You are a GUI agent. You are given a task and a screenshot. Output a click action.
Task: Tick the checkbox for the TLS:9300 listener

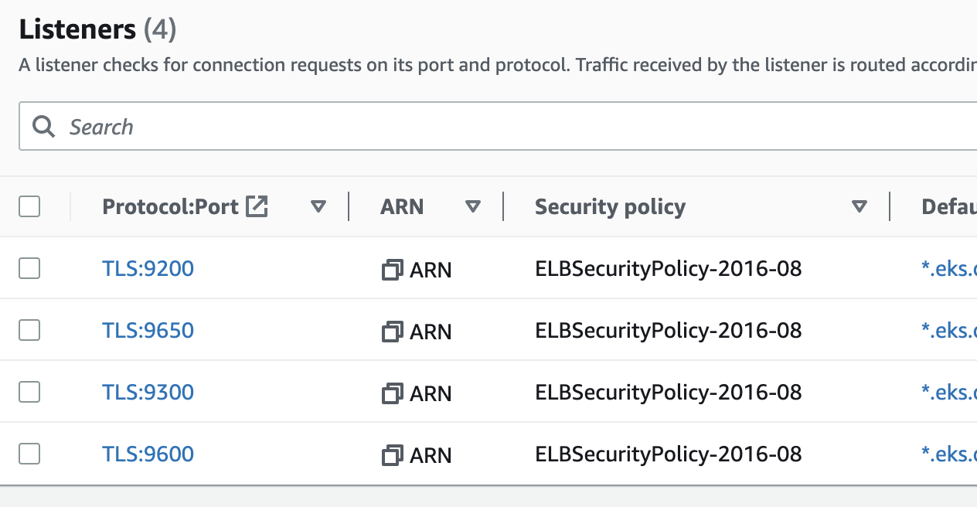[29, 391]
